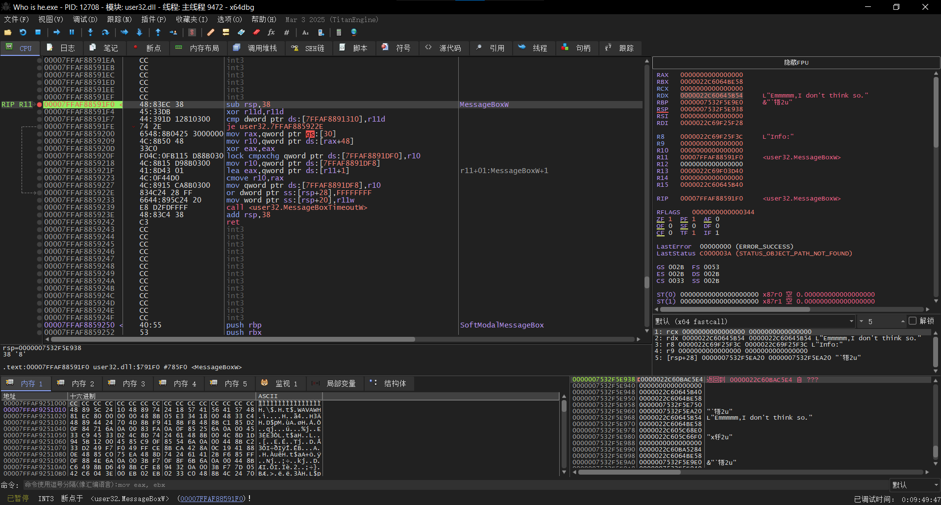Screen dimensions: 941x505
Task: Click the Step Into toolbar icon
Action: tap(90, 32)
